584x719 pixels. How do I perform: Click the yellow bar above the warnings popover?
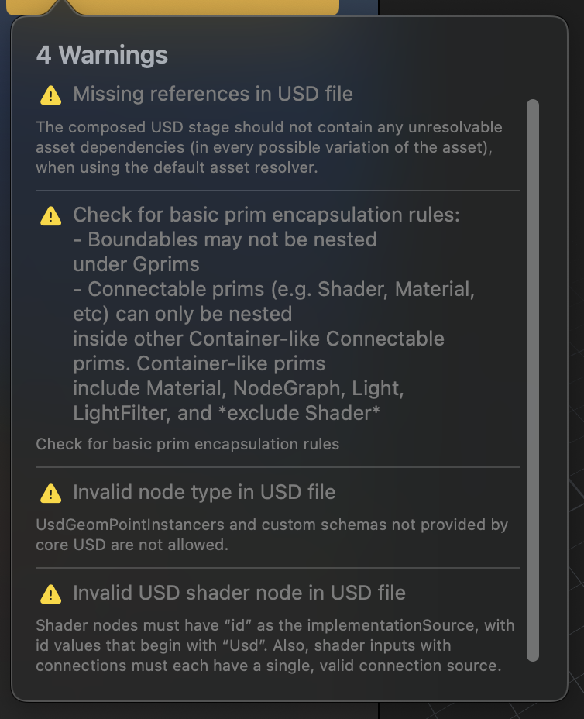coord(194,7)
